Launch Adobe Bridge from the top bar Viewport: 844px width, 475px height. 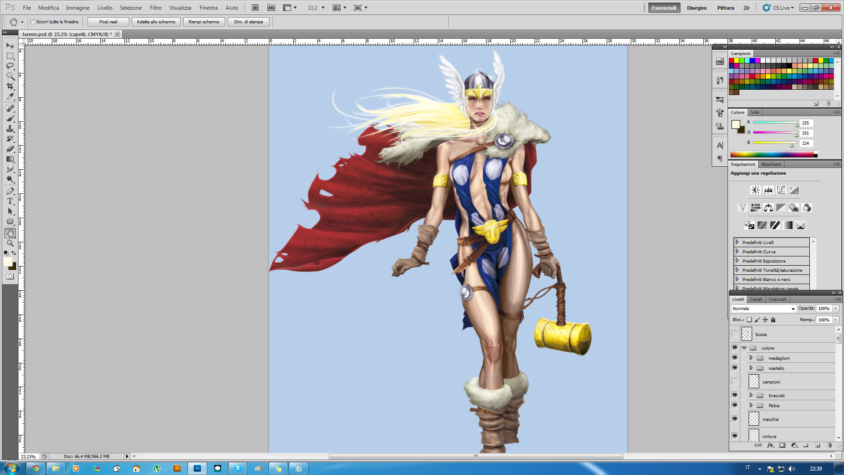(x=255, y=8)
